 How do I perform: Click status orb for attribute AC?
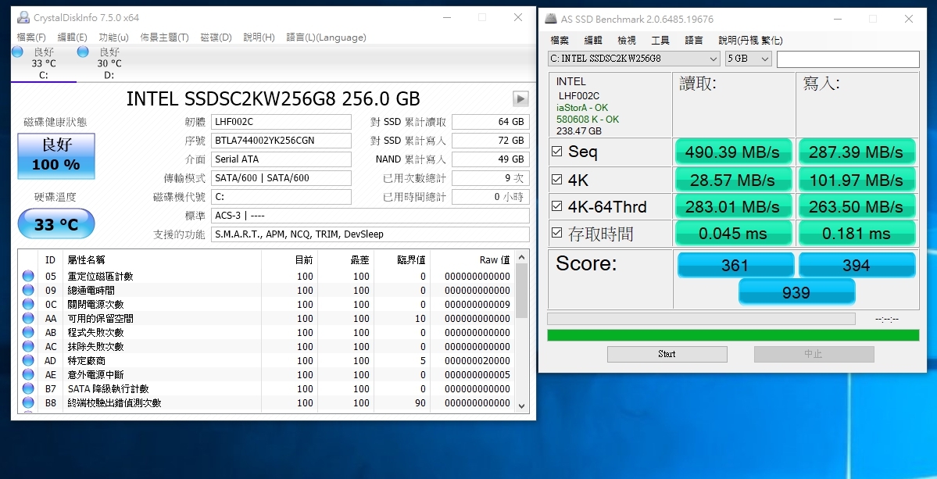pos(28,346)
